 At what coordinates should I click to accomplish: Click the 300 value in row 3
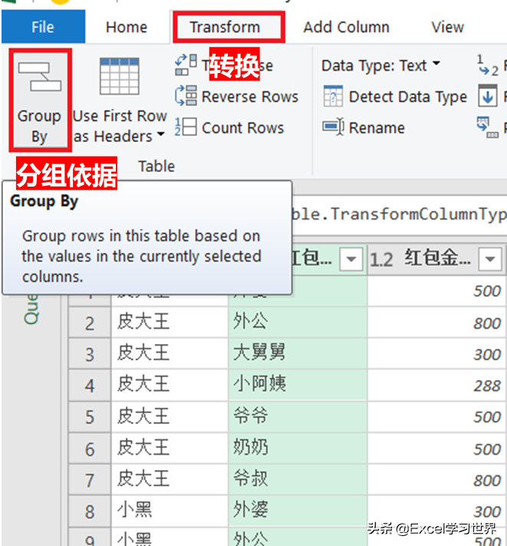(x=436, y=354)
